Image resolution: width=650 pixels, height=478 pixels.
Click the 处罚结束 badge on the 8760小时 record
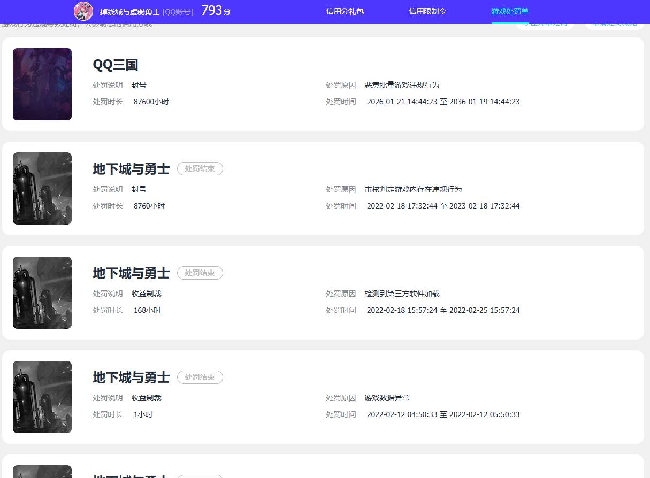point(200,168)
